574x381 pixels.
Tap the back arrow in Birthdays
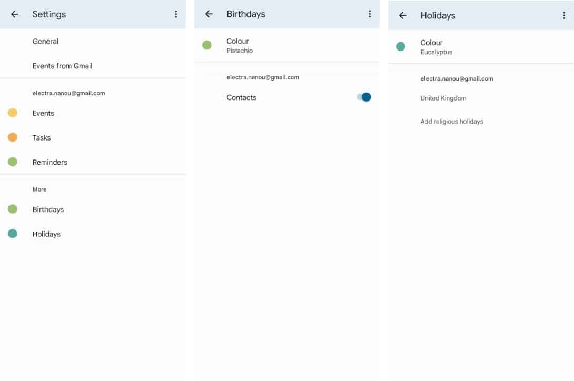209,14
